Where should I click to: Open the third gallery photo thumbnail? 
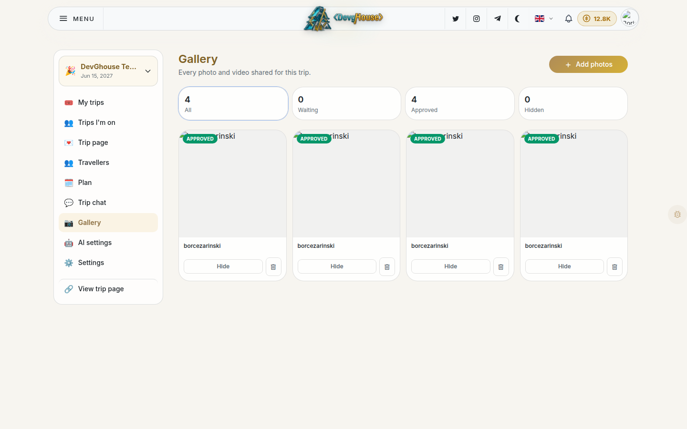point(460,184)
